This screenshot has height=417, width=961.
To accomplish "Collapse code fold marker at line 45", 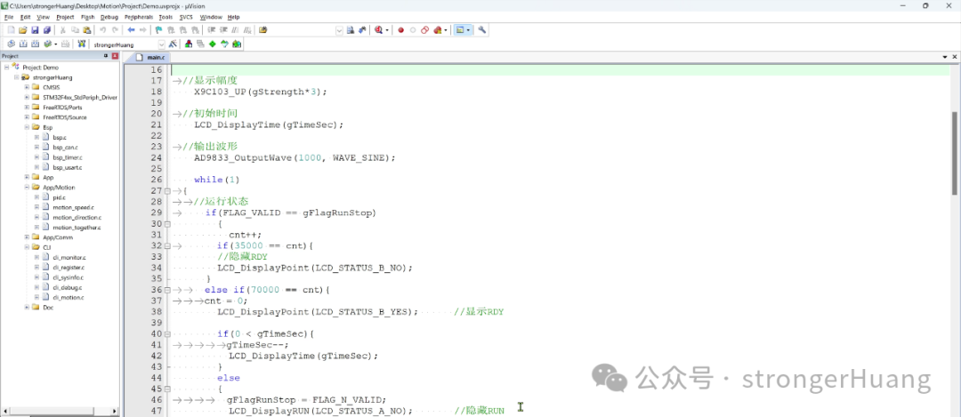I will [x=167, y=389].
